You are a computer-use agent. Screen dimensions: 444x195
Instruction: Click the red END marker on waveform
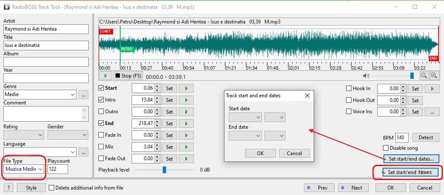[433, 58]
